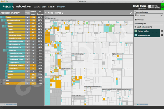This screenshot has width=164, height=109.
Task: Collapse the org.owasp.webgoat node
Action: point(2,20)
